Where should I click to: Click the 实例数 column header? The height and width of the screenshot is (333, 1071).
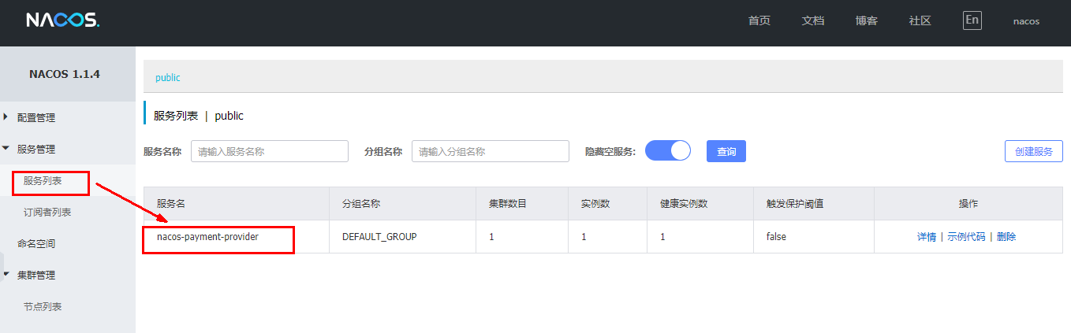coord(608,203)
